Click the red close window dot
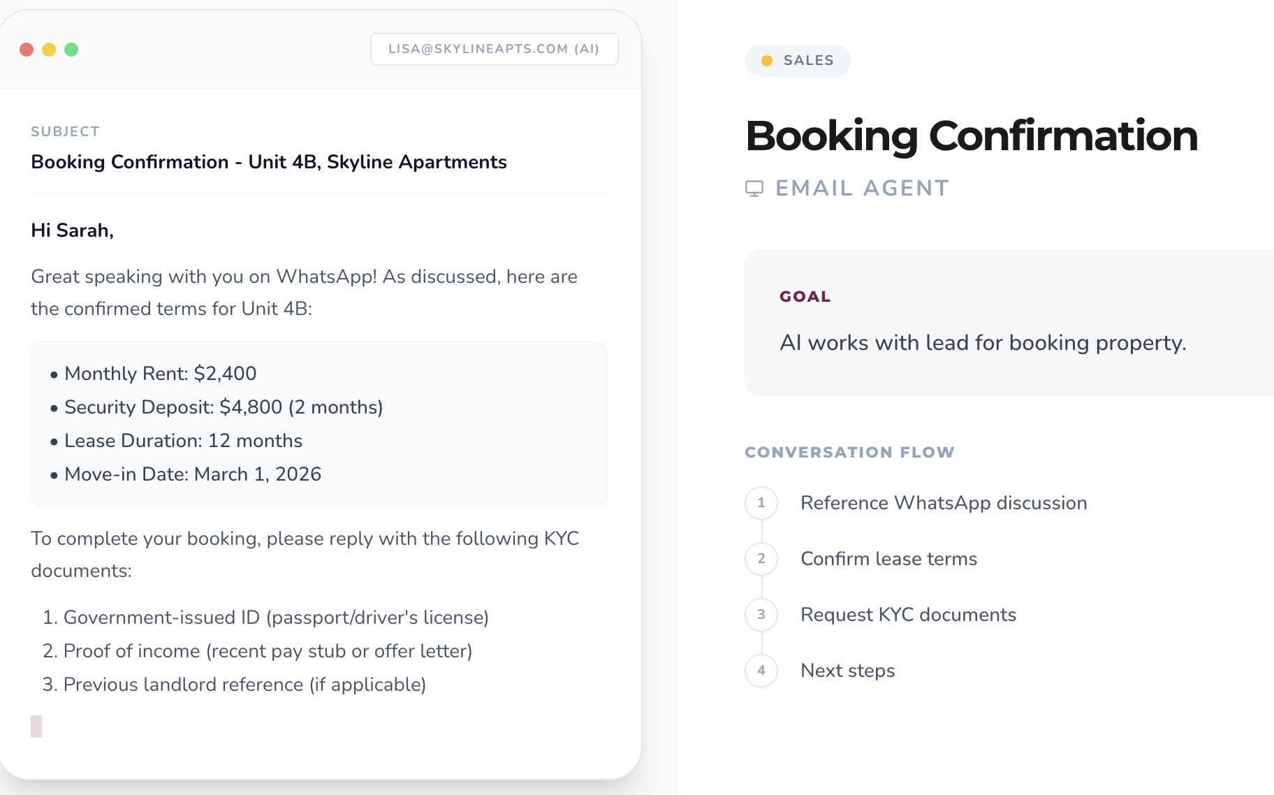This screenshot has width=1274, height=795. point(27,50)
